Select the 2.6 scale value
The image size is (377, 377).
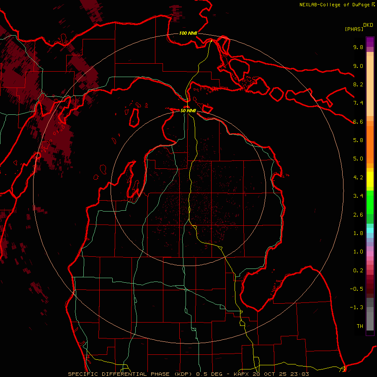point(358,215)
